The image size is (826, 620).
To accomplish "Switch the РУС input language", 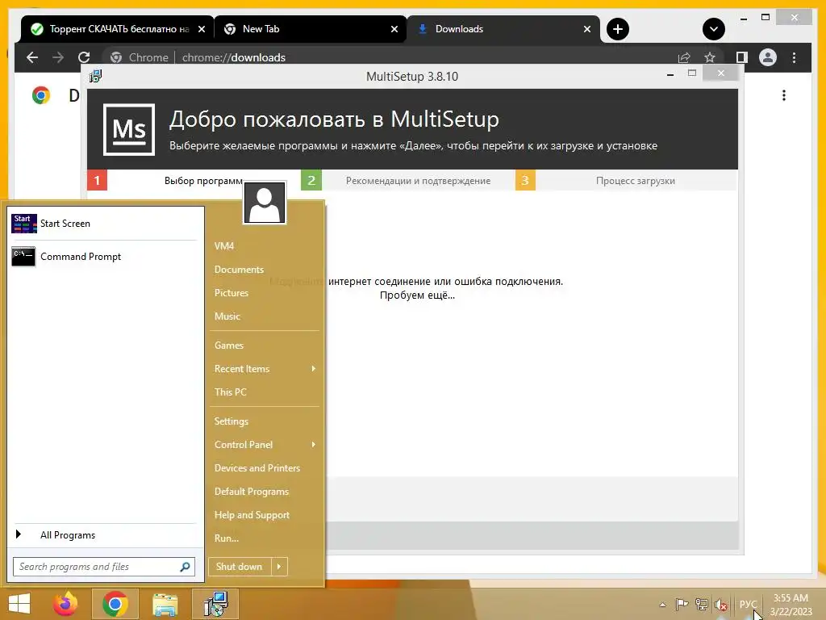I will (x=748, y=604).
